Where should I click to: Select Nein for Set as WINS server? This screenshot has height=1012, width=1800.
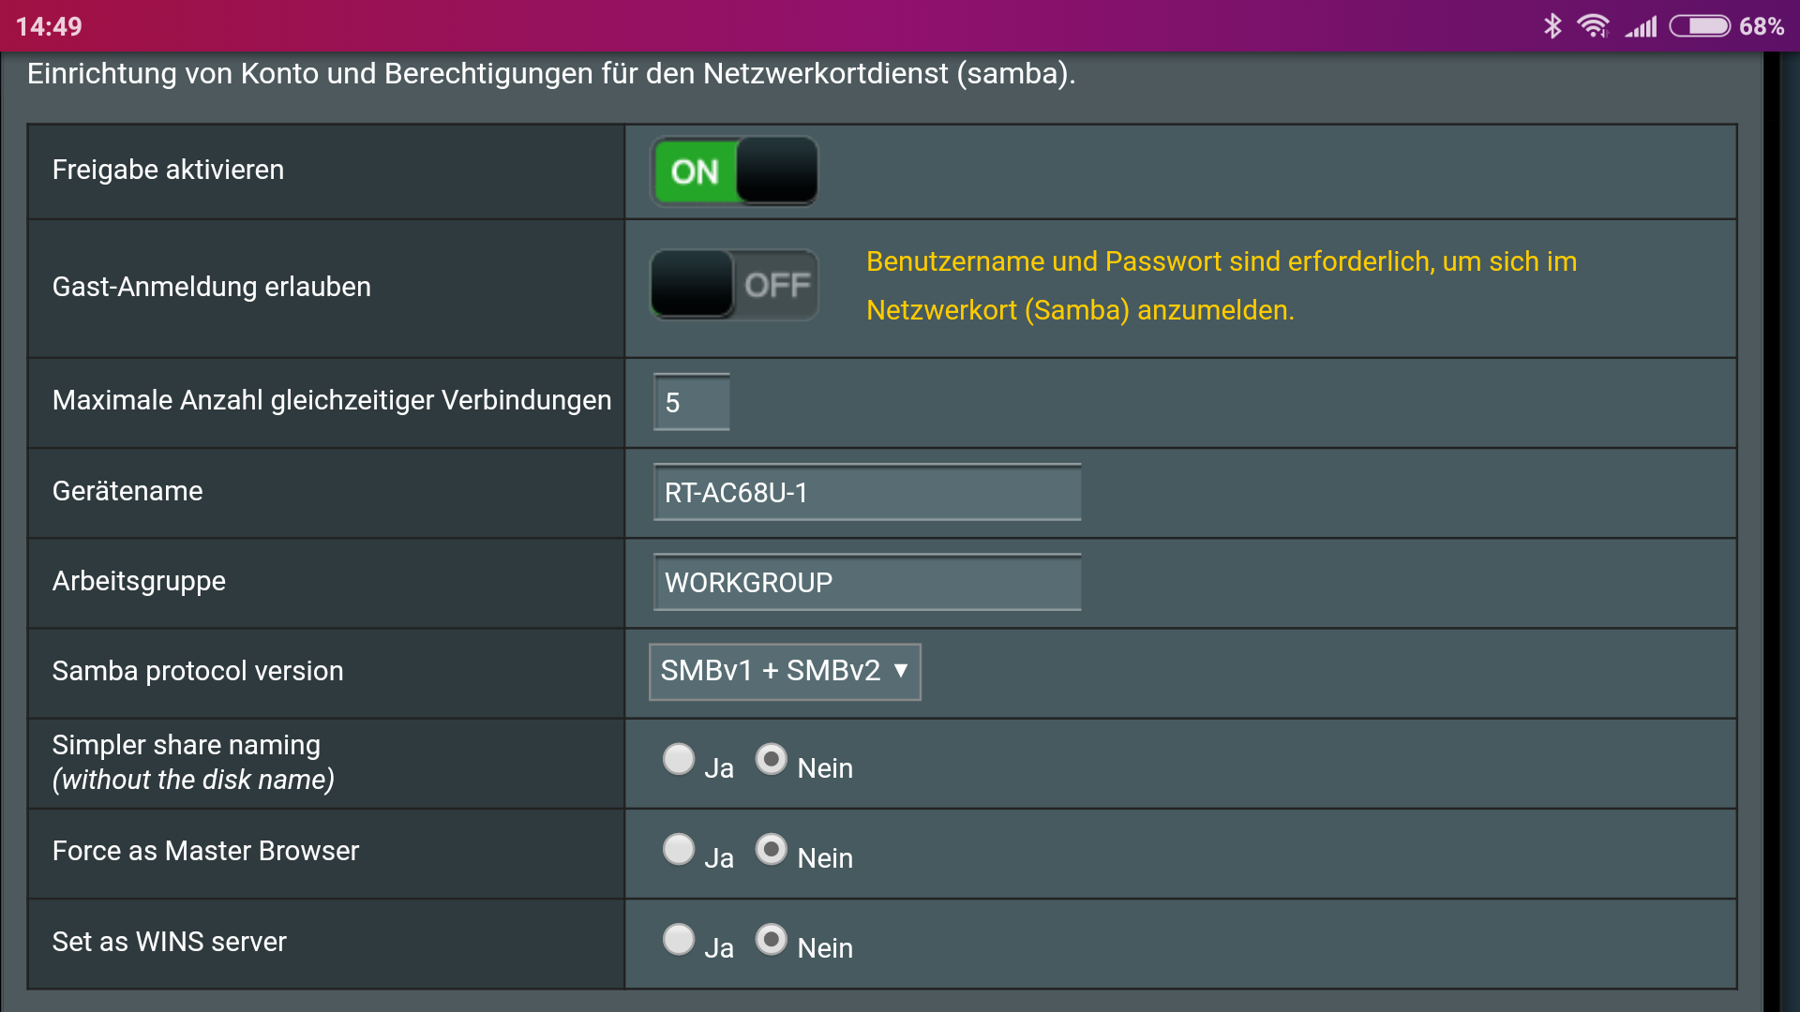[x=771, y=939]
